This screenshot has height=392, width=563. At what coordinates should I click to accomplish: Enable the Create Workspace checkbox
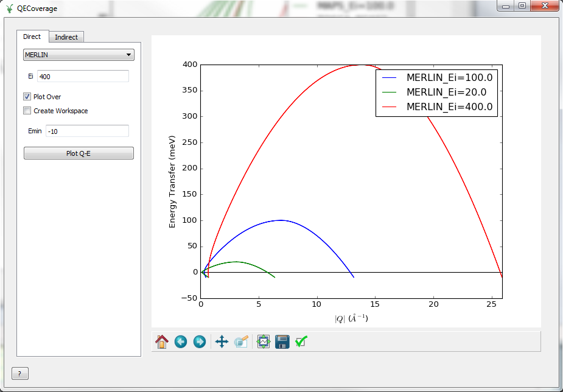(x=27, y=111)
